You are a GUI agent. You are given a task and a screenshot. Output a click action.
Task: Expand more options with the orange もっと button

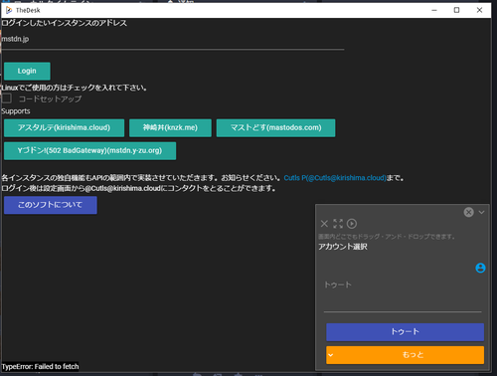[x=405, y=355]
